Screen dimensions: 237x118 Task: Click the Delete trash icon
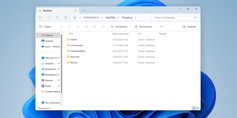coord(103,27)
